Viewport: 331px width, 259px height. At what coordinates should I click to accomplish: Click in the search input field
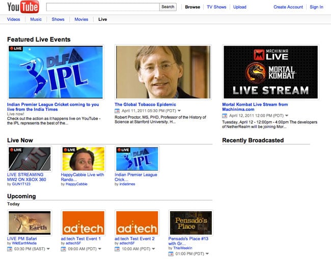point(103,7)
